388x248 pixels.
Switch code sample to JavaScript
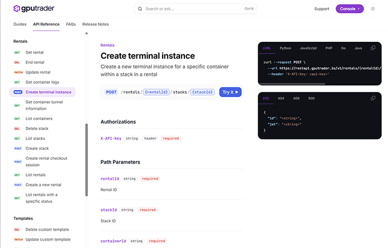308,48
